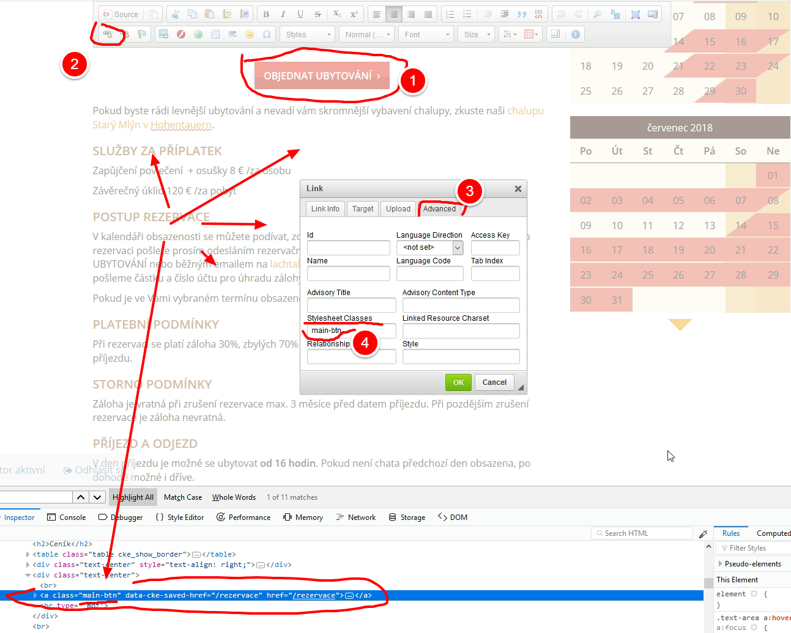Screen dimensions: 791x633
Task: Toggle Italic formatting
Action: click(283, 14)
